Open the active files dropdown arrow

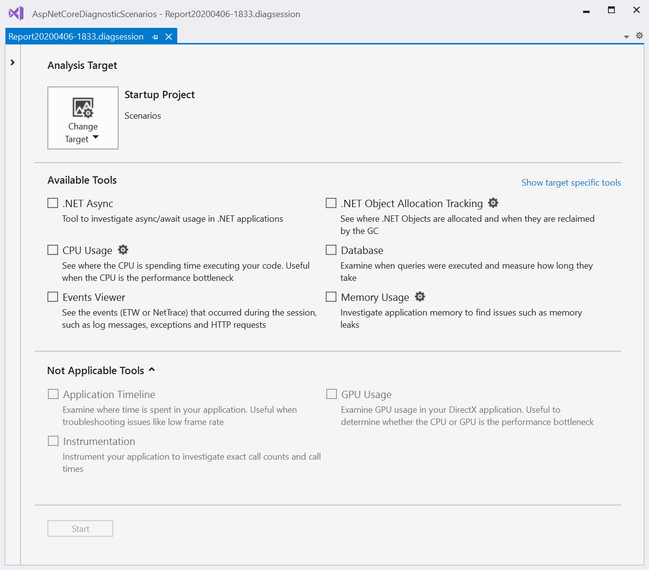tap(627, 36)
